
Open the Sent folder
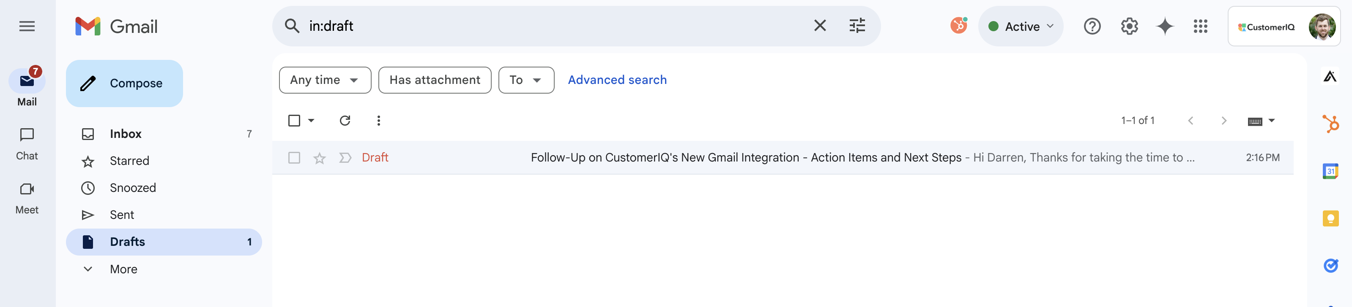tap(122, 215)
